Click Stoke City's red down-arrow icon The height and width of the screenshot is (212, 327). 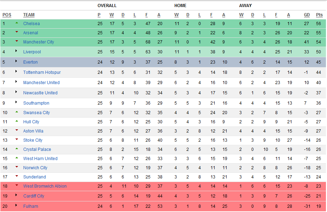[x=17, y=139]
